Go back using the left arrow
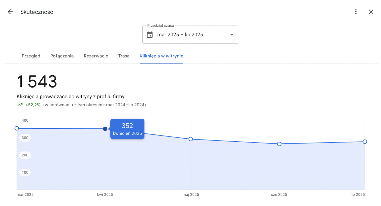The width and height of the screenshot is (381, 206). tap(10, 12)
